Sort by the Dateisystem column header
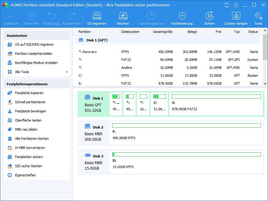 pyautogui.click(x=130, y=32)
